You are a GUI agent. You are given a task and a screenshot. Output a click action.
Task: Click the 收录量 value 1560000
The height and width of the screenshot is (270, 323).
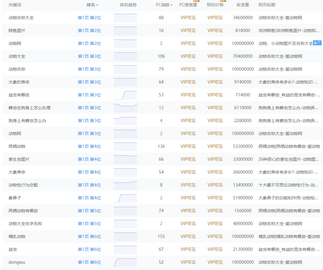[x=243, y=211]
